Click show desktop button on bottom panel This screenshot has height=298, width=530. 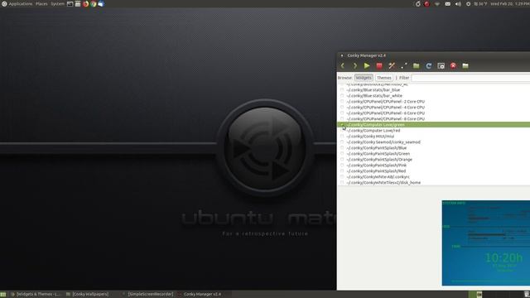click(3, 295)
